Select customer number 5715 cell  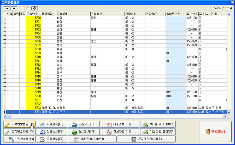pyautogui.click(x=34, y=77)
